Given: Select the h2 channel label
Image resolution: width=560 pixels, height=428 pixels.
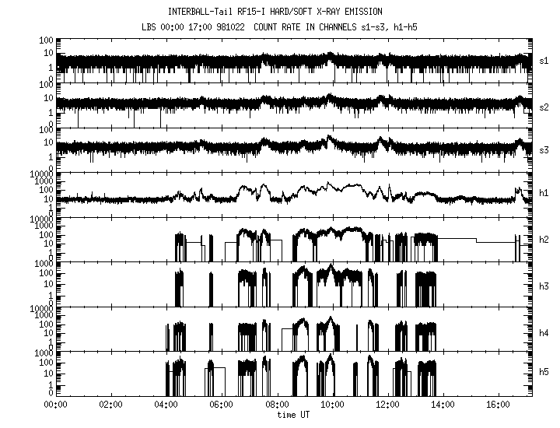Looking at the screenshot, I should pos(544,240).
